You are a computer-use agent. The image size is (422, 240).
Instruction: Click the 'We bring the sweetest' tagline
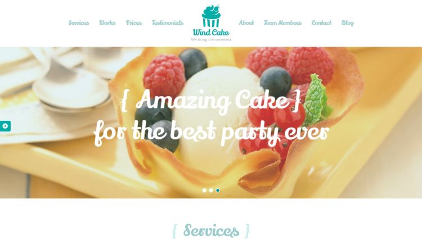211,39
